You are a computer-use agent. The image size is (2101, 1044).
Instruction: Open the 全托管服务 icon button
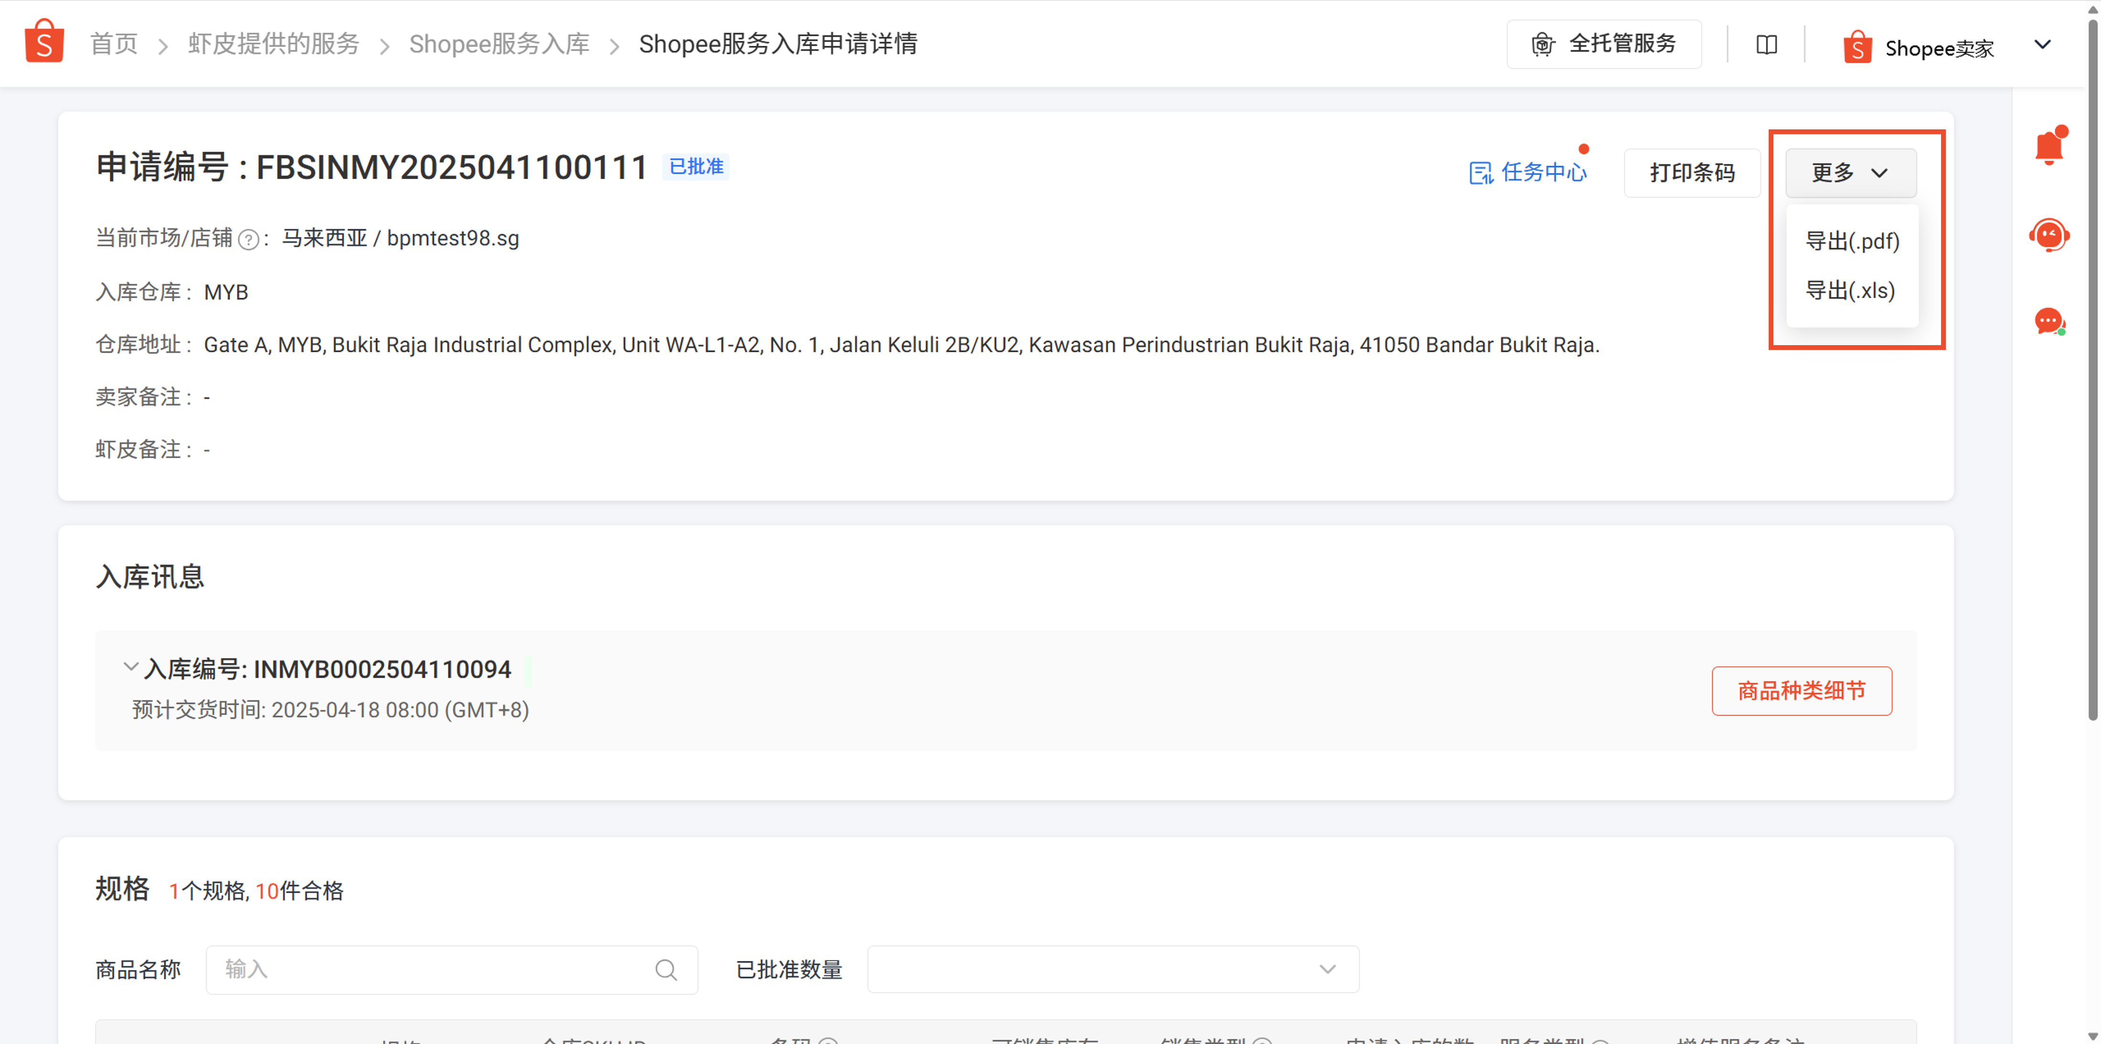pyautogui.click(x=1603, y=44)
